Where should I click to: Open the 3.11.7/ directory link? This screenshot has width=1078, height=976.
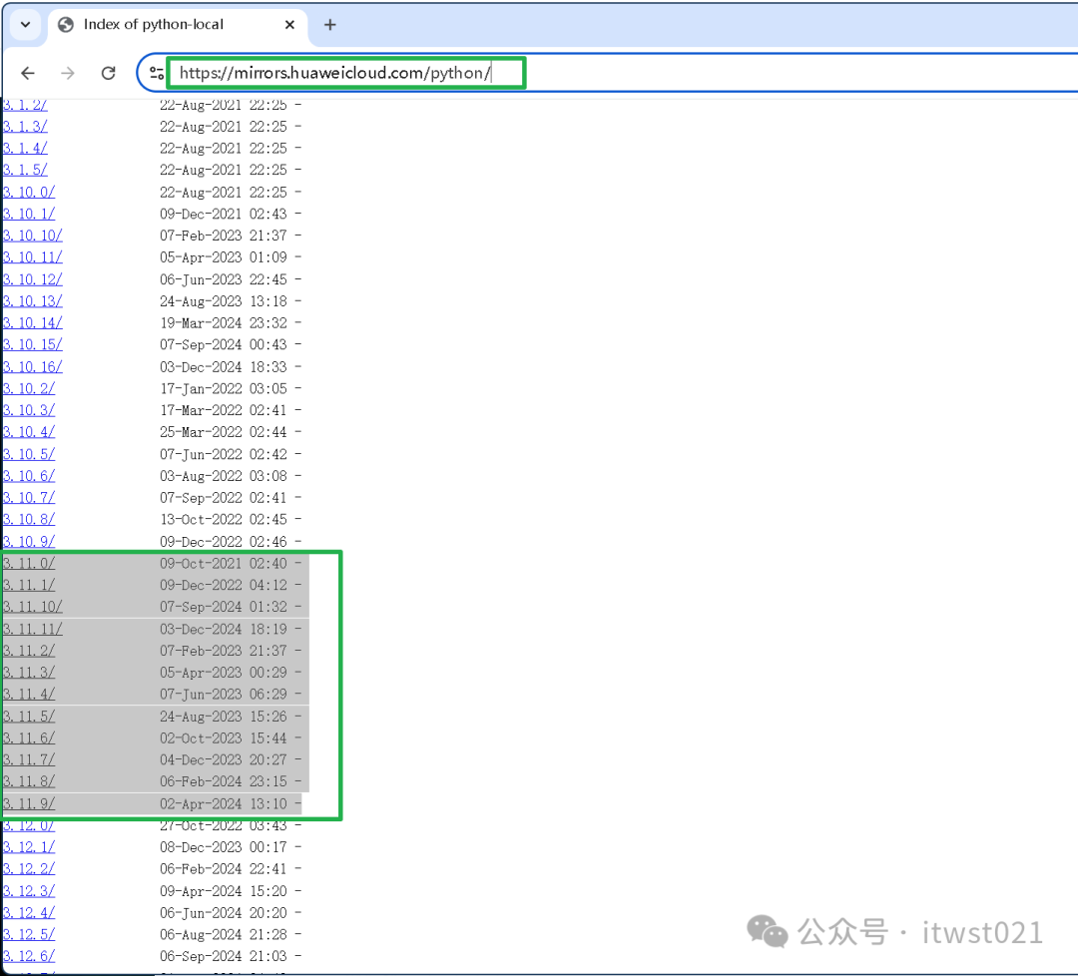pos(29,759)
